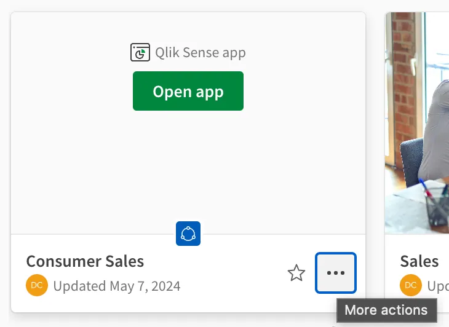The height and width of the screenshot is (327, 449).
Task: Click the Qlik Sense app type icon
Action: (140, 53)
